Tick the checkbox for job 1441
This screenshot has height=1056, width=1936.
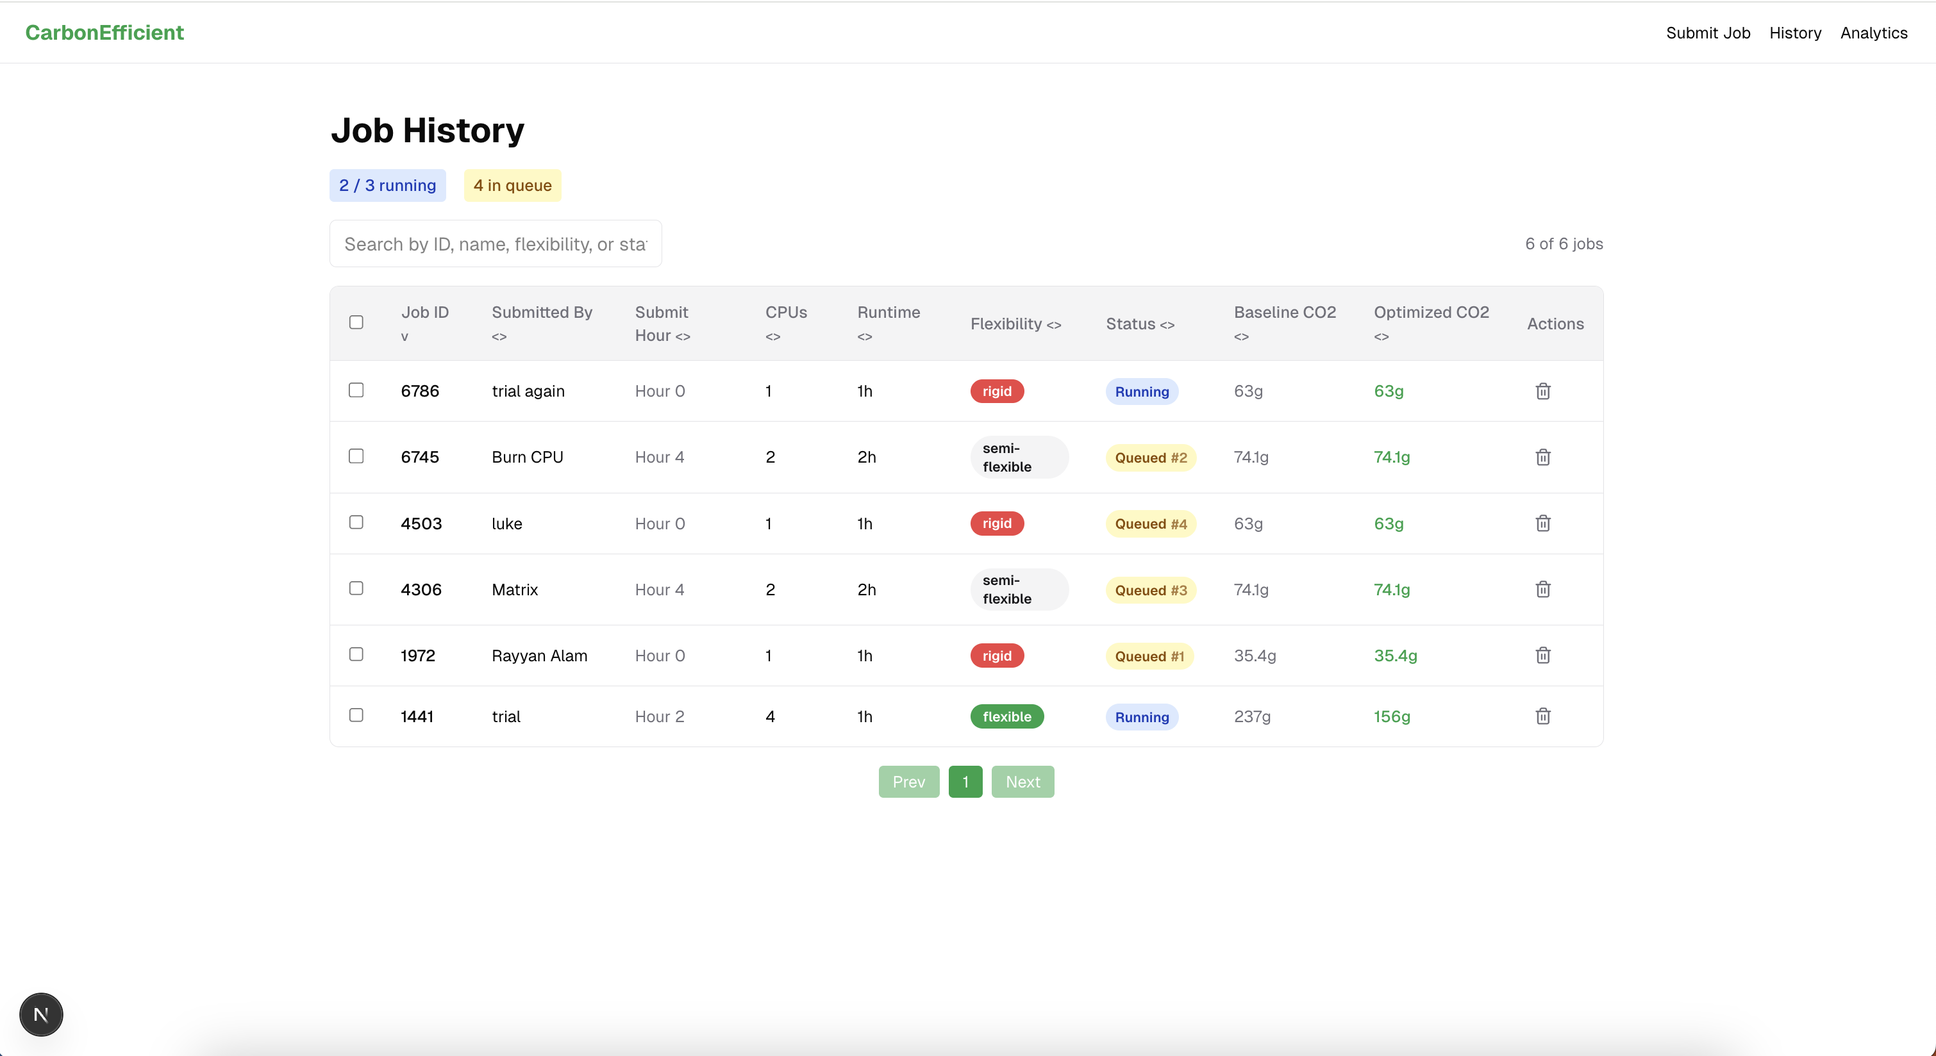(x=356, y=715)
